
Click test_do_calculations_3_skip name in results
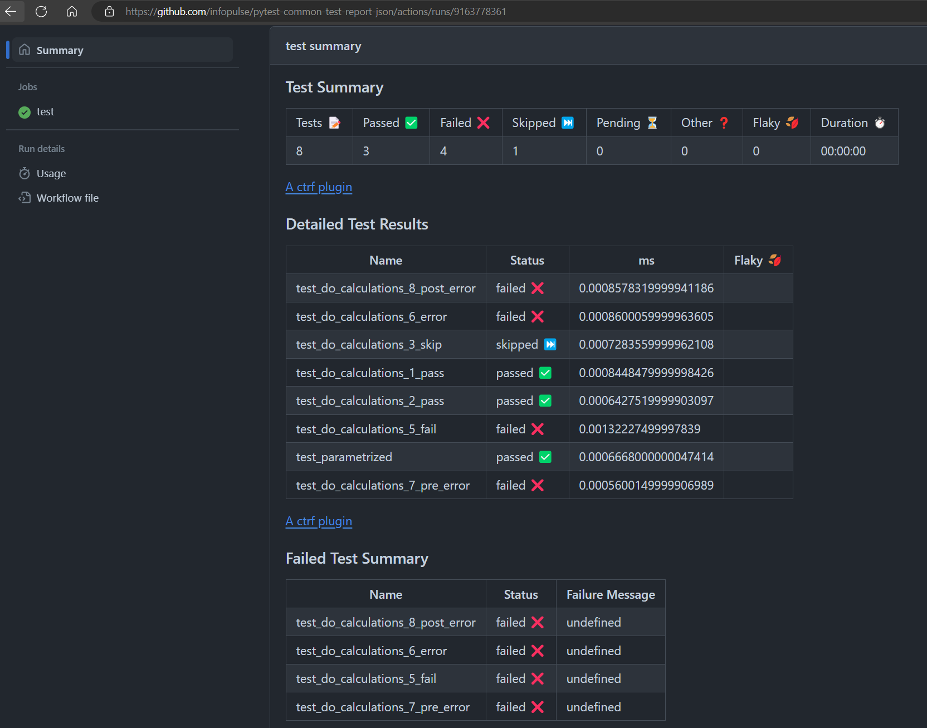369,344
